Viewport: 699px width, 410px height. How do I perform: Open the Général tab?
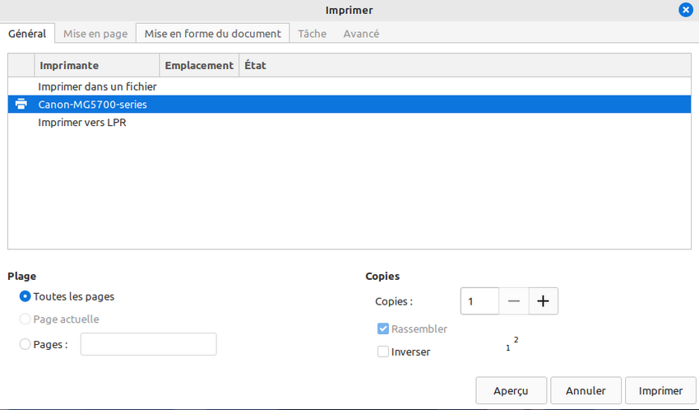click(27, 34)
